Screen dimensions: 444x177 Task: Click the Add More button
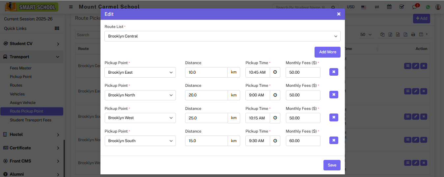pos(327,52)
